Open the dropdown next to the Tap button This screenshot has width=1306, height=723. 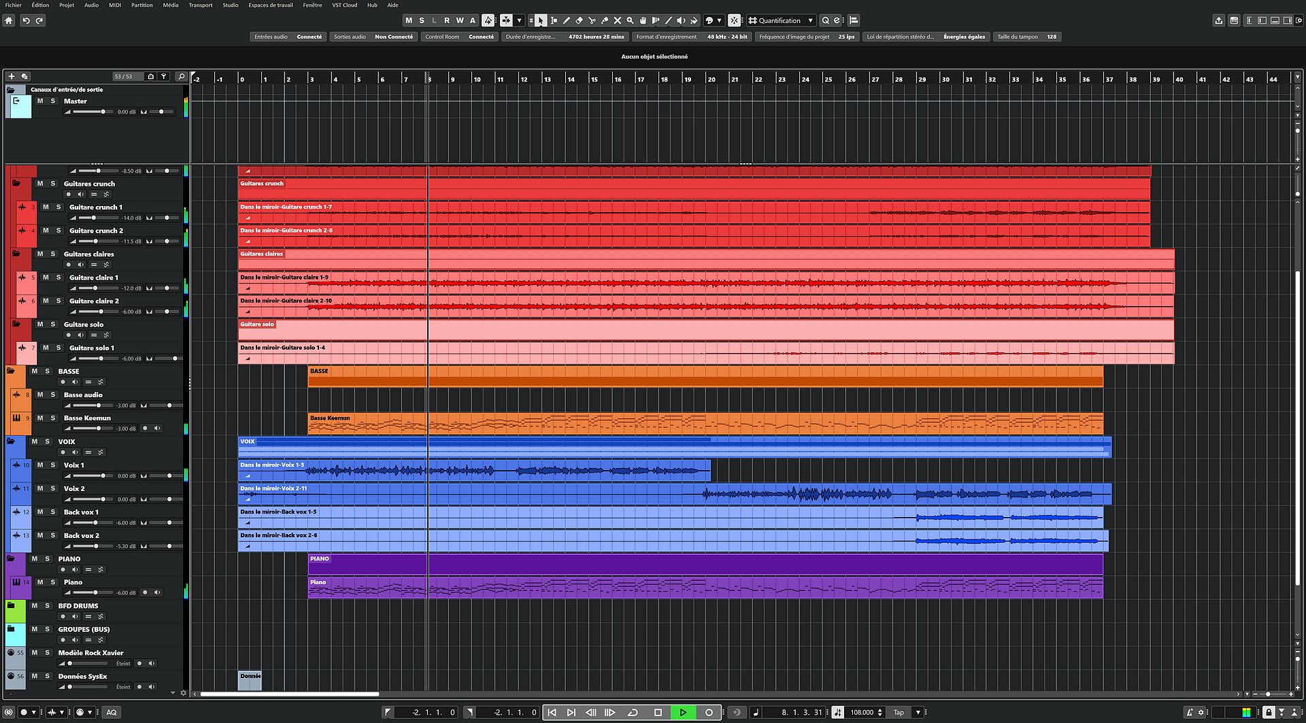[918, 712]
